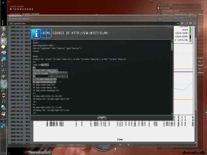The image size is (207, 155).
Task: Click the source dialog scrollbar thumb
Action: pyautogui.click(x=172, y=47)
